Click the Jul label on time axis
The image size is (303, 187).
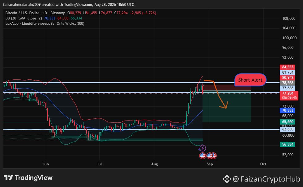(x=99, y=164)
